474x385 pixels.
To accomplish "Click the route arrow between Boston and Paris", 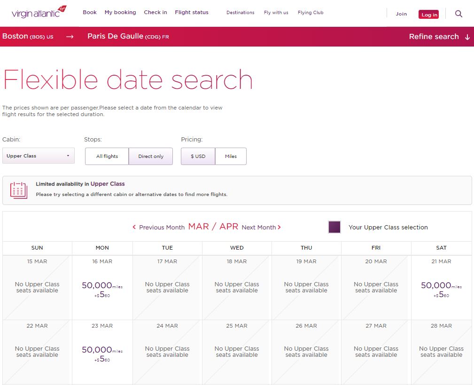I will (x=70, y=37).
